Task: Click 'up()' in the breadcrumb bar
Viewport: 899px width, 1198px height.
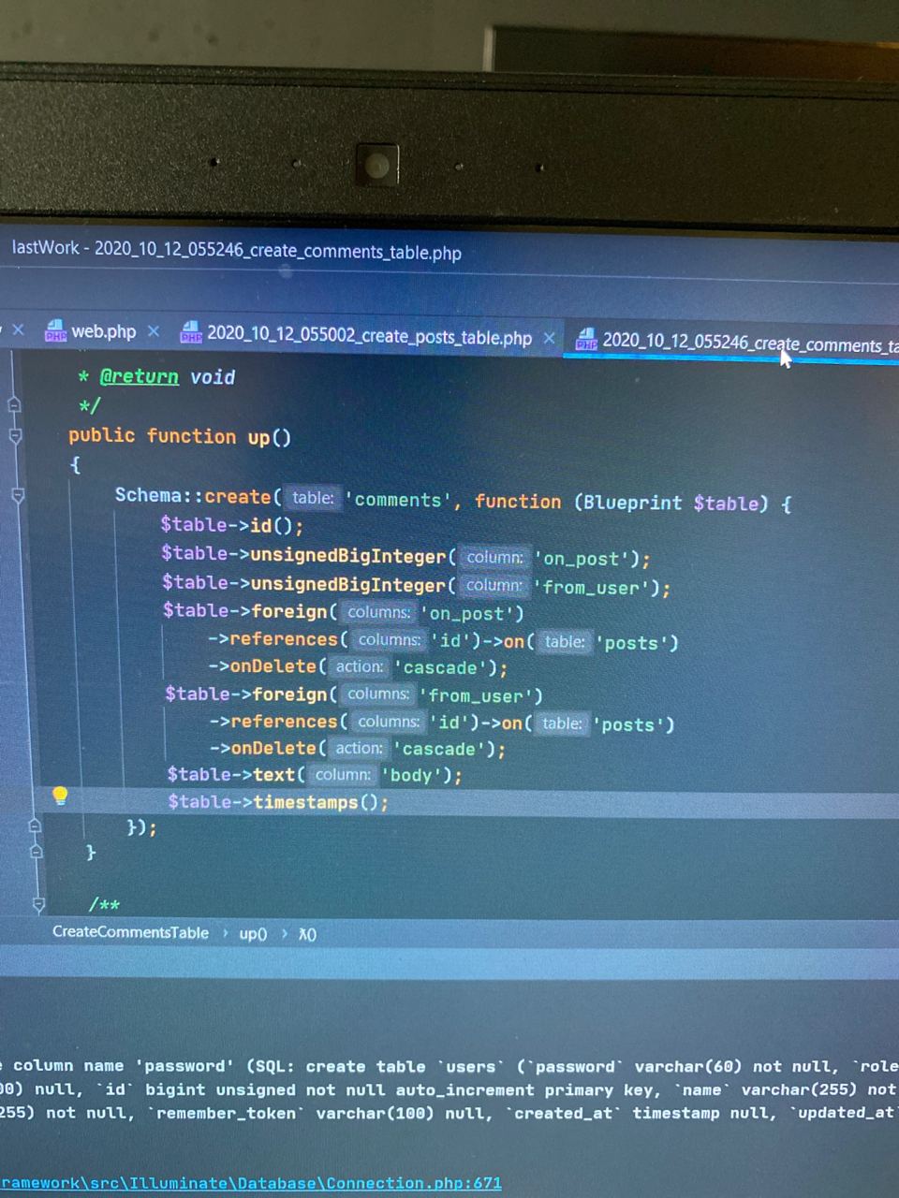Action: pos(253,933)
